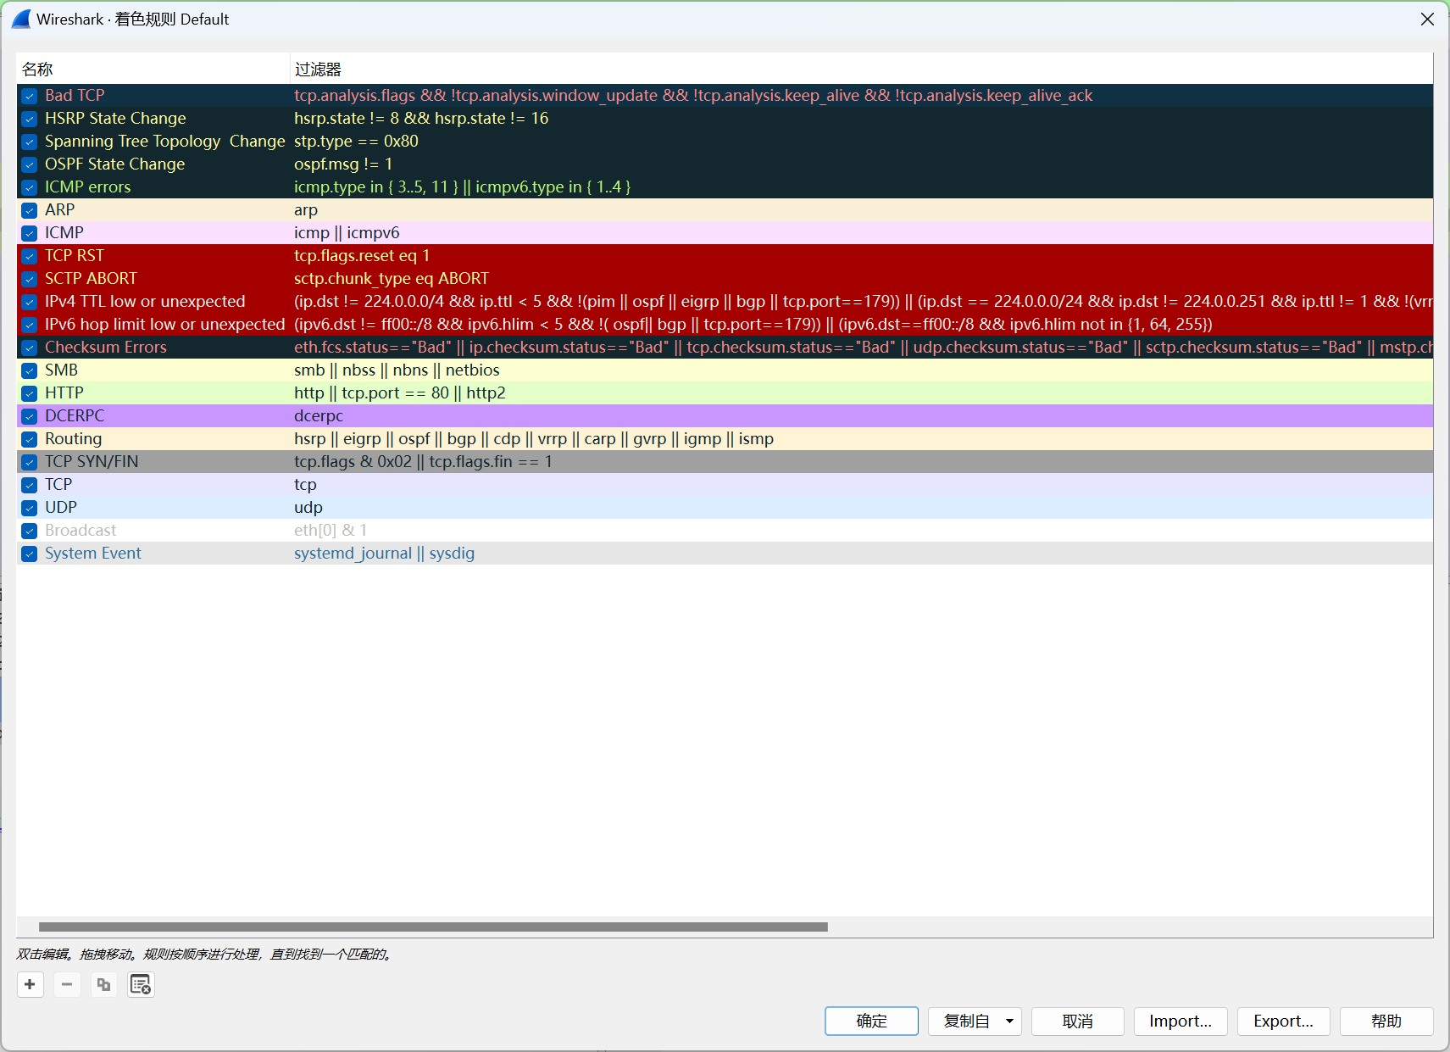Click the 'arp' filter cell
This screenshot has height=1052, width=1450.
[306, 209]
